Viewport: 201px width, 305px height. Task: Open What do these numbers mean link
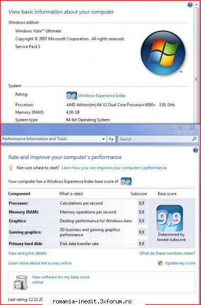(x=167, y=253)
